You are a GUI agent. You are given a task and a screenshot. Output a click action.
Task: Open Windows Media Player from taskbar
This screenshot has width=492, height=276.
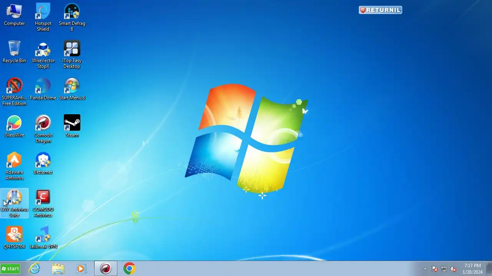click(x=81, y=269)
